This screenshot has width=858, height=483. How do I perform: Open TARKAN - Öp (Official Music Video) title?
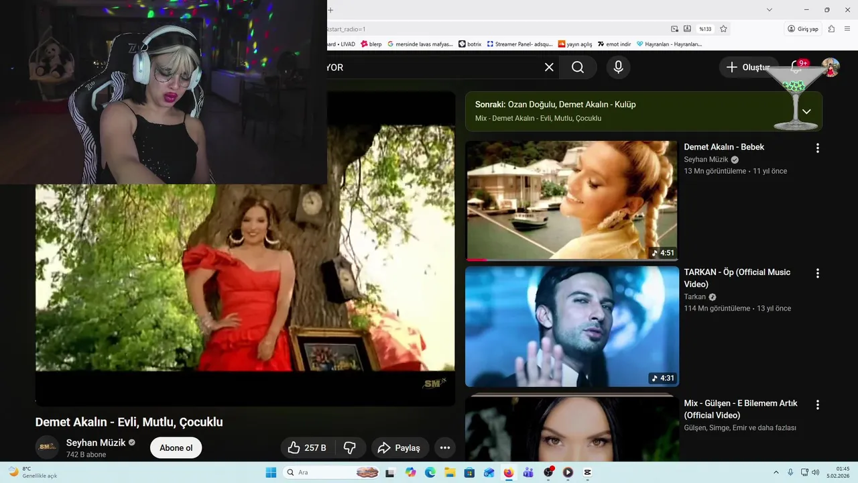point(737,278)
